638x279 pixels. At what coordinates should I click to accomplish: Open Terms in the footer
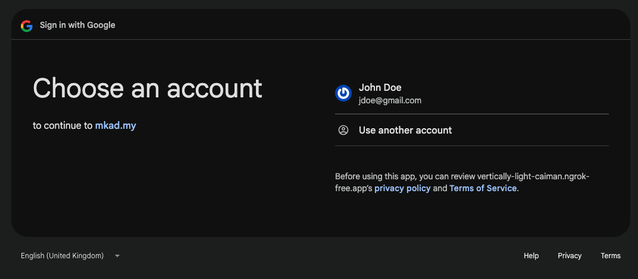click(611, 256)
